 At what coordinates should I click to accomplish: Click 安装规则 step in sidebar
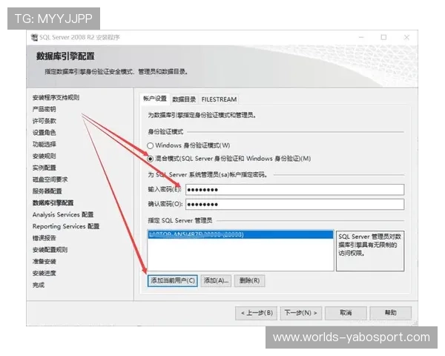click(x=44, y=156)
